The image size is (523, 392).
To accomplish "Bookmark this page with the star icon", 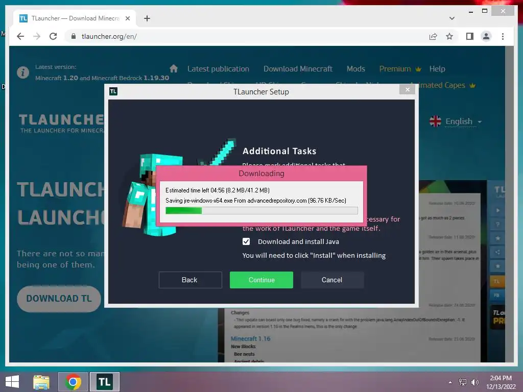I will coord(449,36).
